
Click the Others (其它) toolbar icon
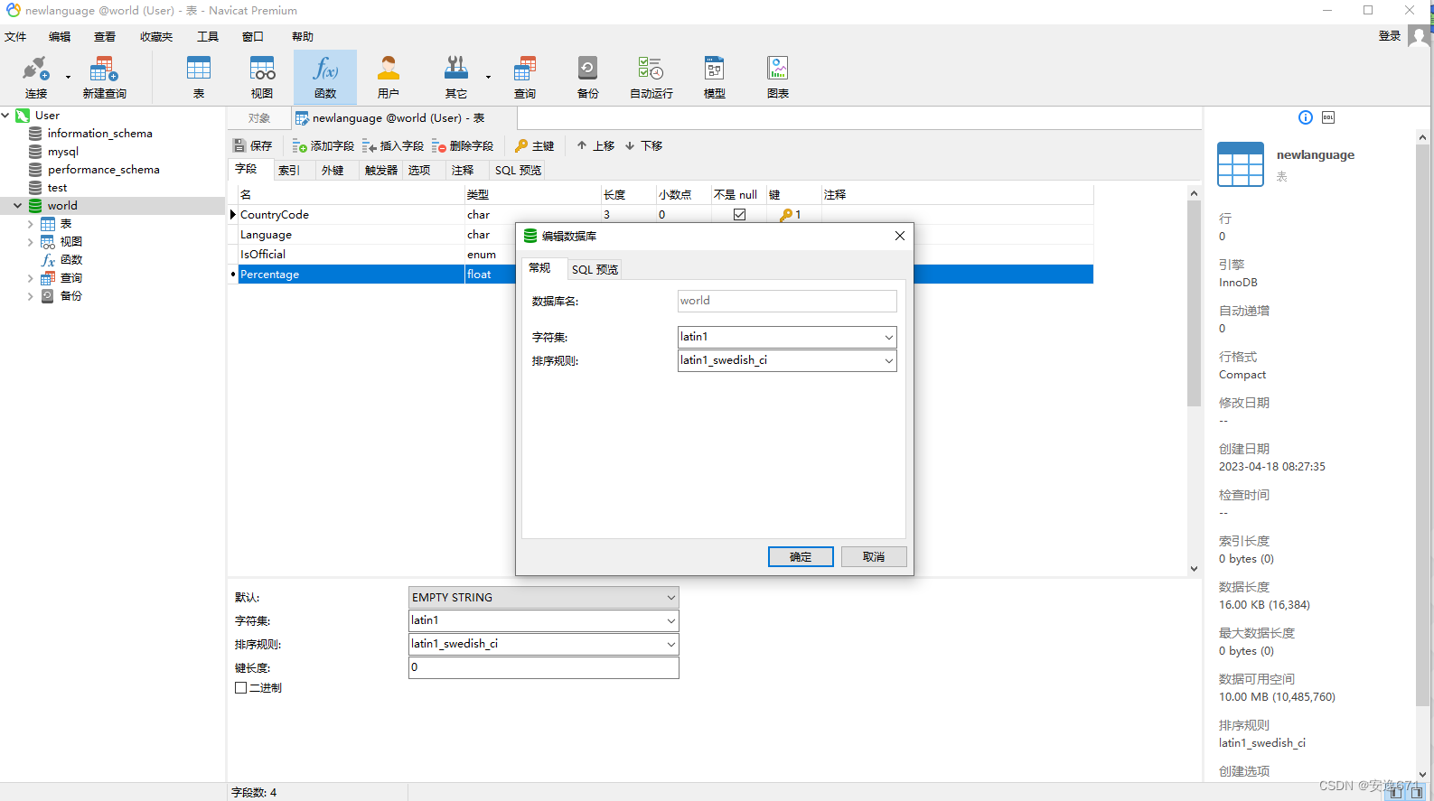click(x=456, y=77)
